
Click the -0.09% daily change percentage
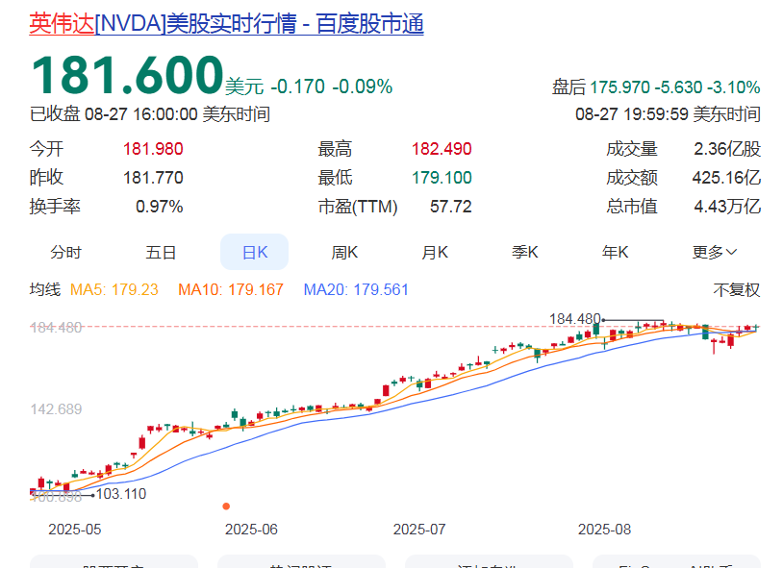click(x=363, y=86)
